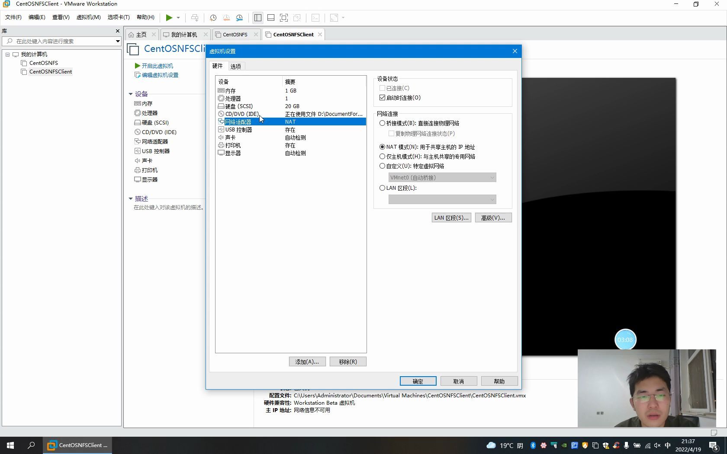Viewport: 727px width, 454px height.
Task: Open the snapshot manager icon
Action: click(239, 18)
